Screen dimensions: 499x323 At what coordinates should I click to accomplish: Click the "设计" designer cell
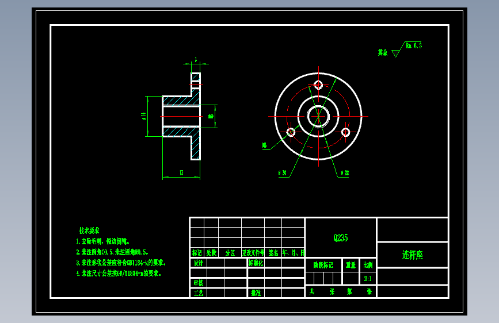[199, 263]
